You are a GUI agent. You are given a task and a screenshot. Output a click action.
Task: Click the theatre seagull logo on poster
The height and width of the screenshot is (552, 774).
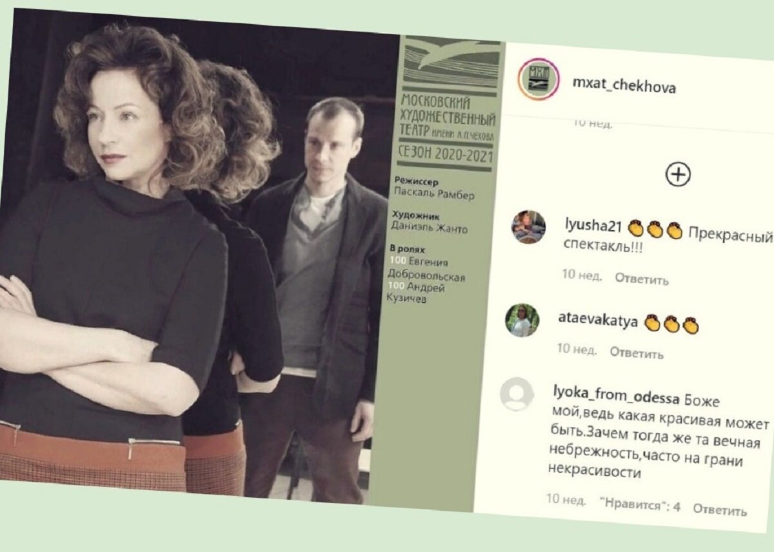[x=450, y=62]
